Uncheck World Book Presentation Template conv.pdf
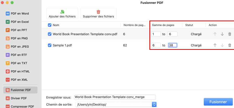The height and width of the screenshot is (108, 234). pos(49,34)
